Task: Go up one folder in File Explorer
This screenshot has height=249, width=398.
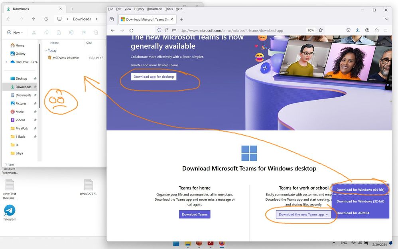Action: tap(33, 19)
